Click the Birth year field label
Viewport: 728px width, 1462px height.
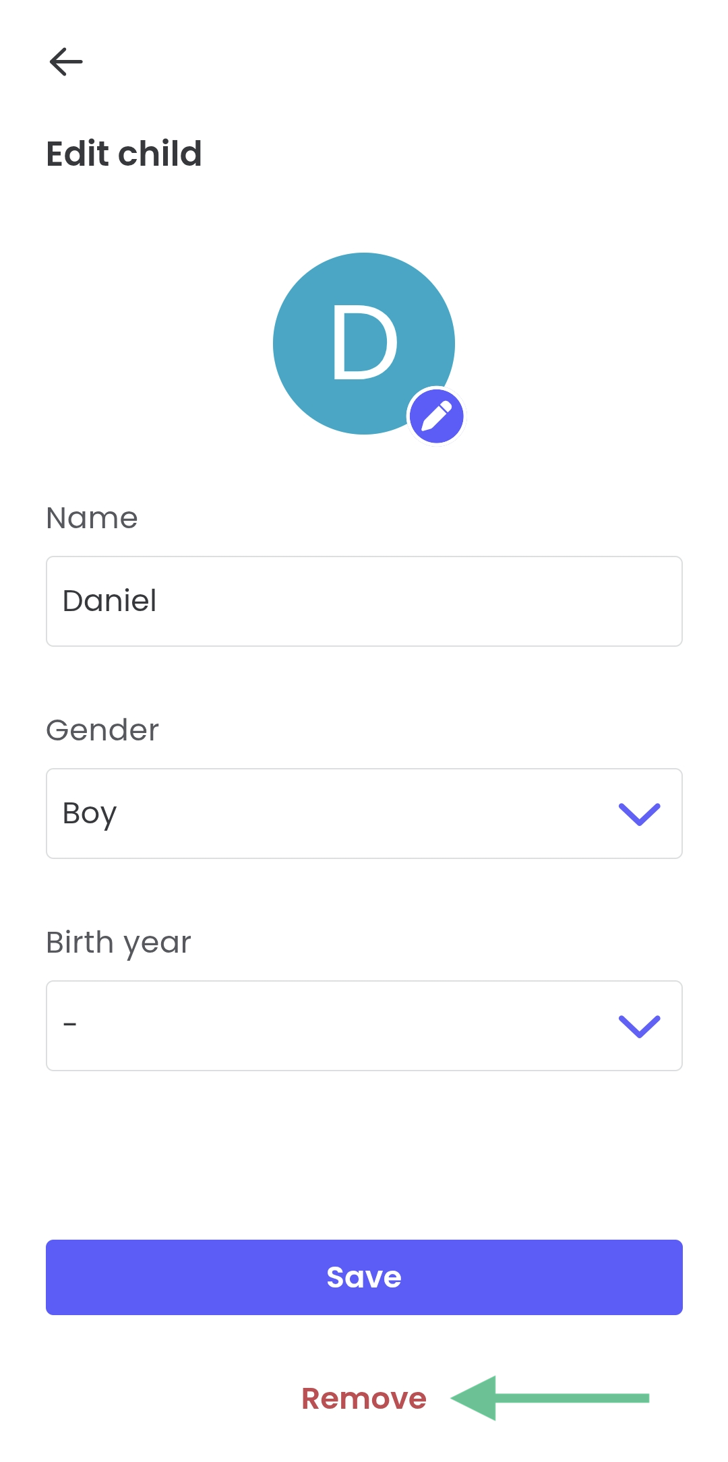(118, 942)
